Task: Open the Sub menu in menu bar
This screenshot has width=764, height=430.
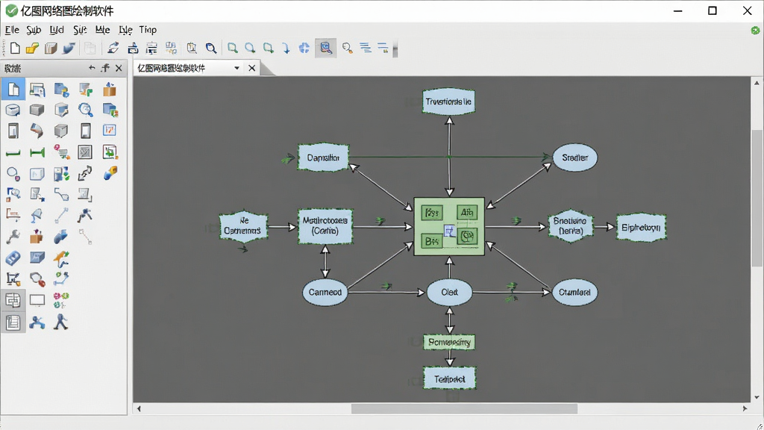Action: [34, 30]
